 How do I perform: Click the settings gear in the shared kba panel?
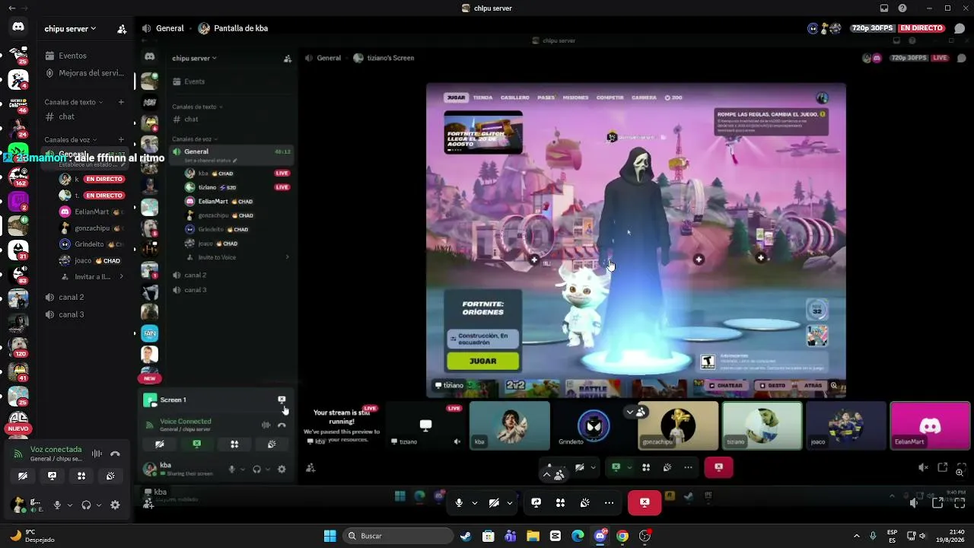click(282, 469)
